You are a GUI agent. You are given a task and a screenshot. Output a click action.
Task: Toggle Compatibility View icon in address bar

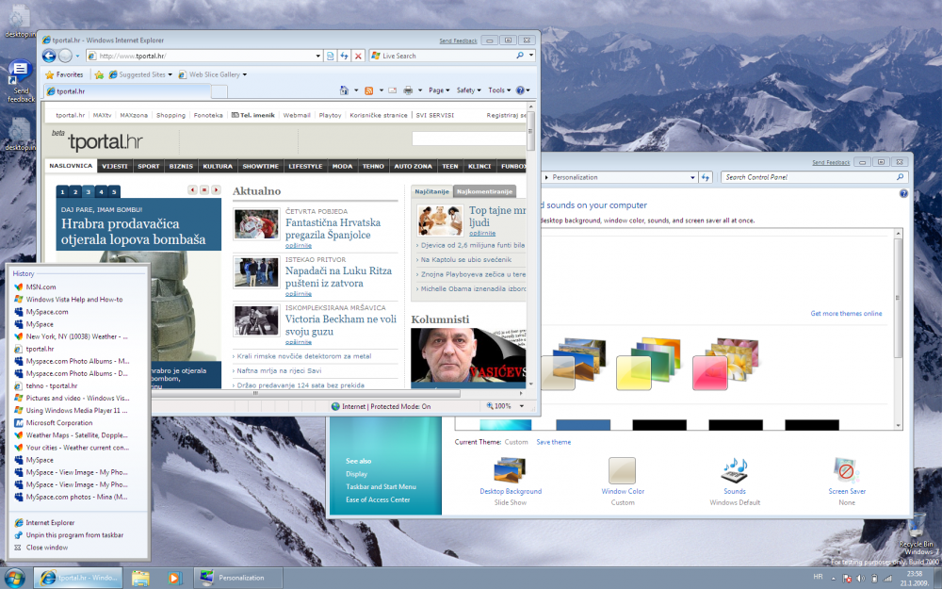coord(331,56)
